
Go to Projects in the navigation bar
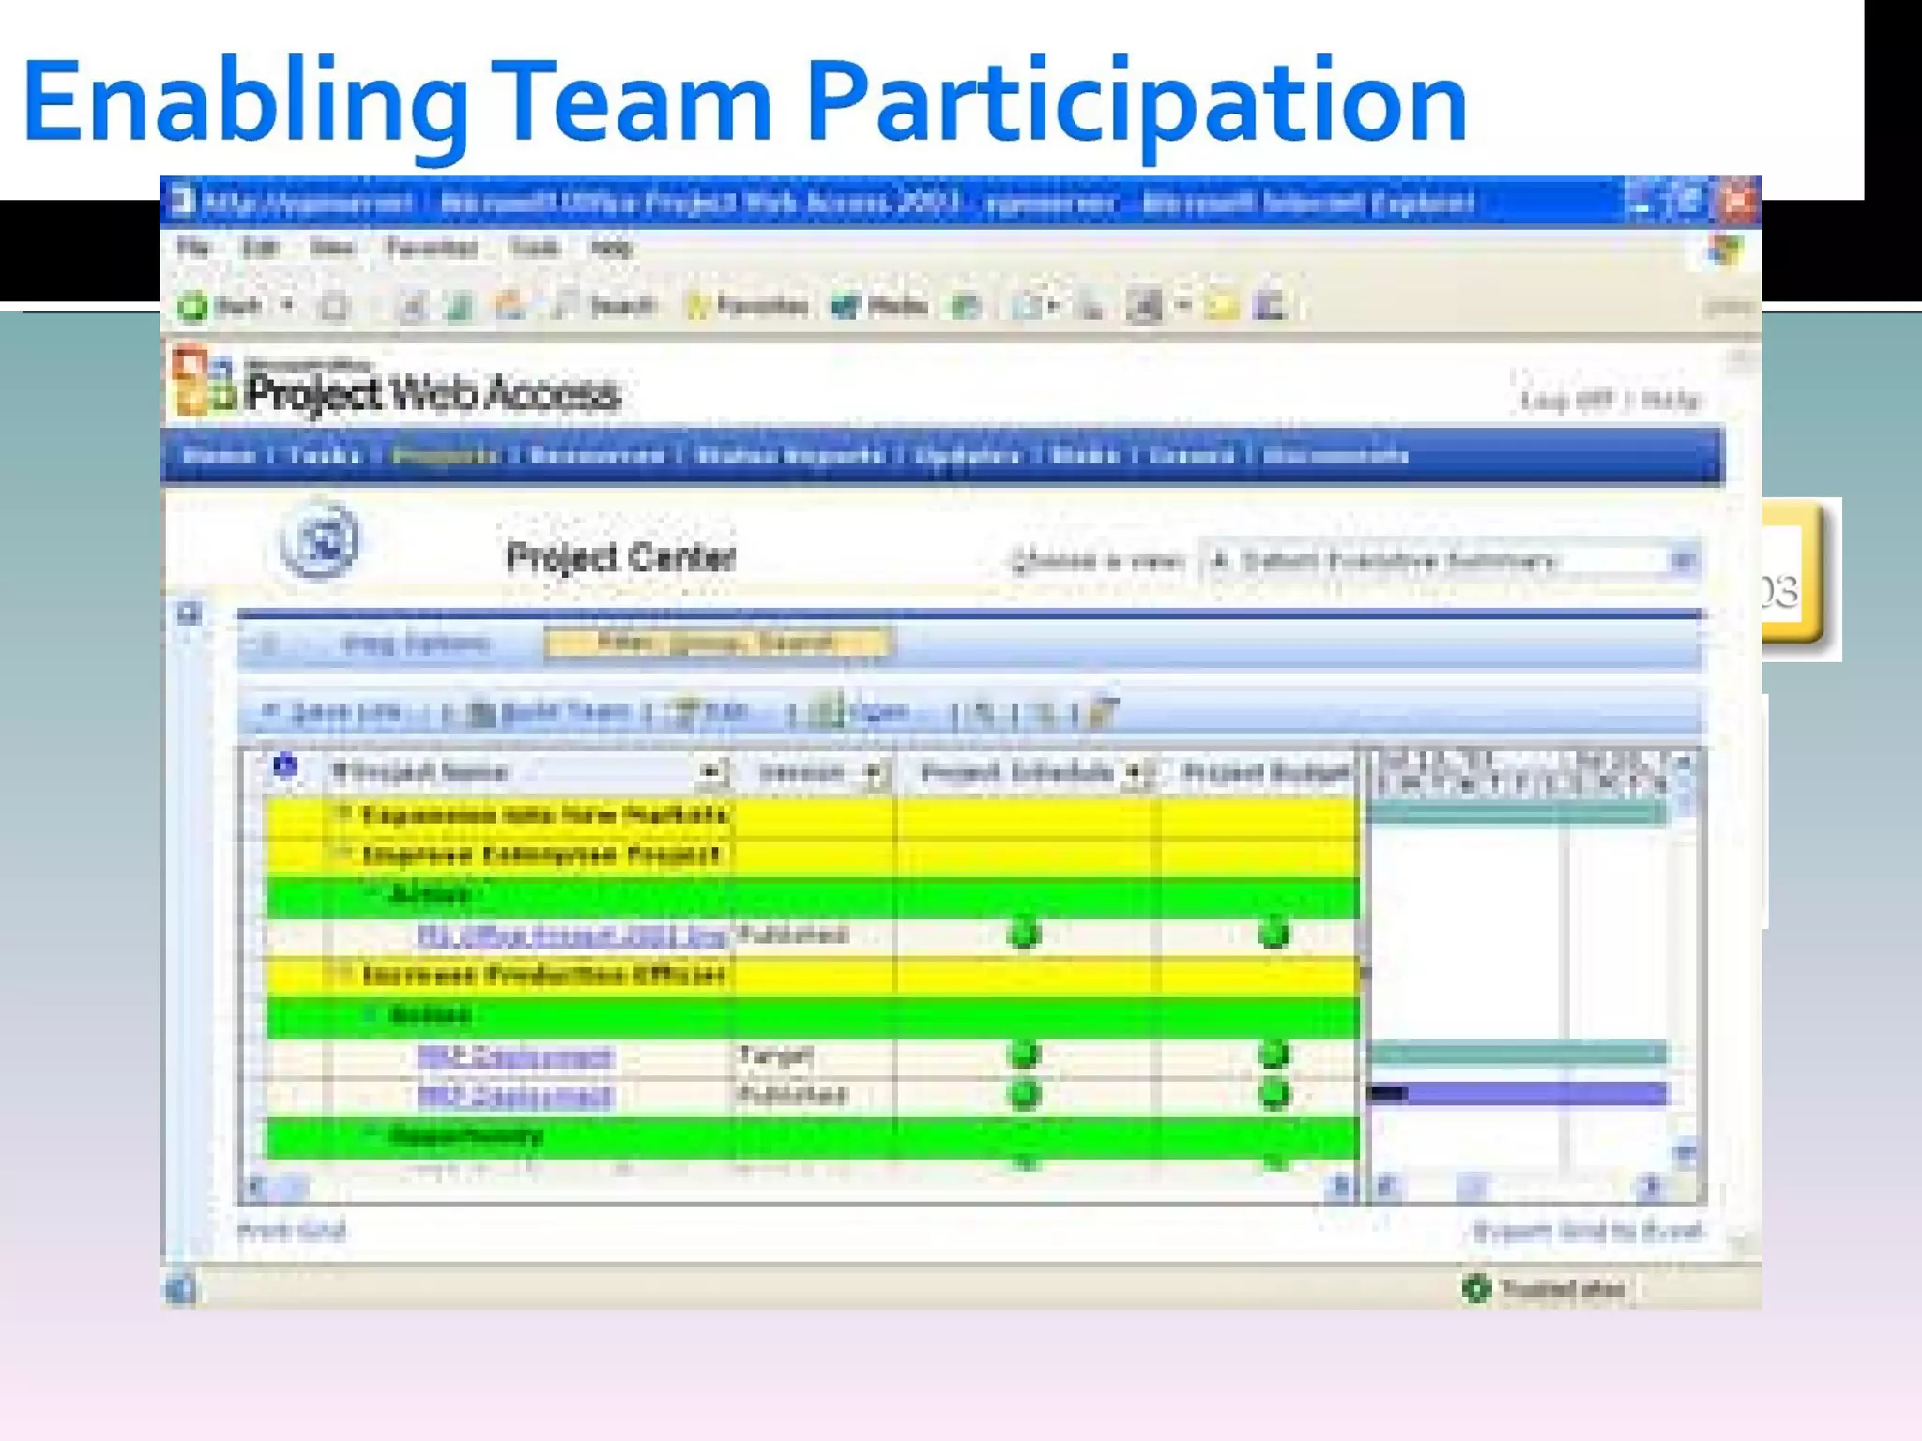point(445,455)
